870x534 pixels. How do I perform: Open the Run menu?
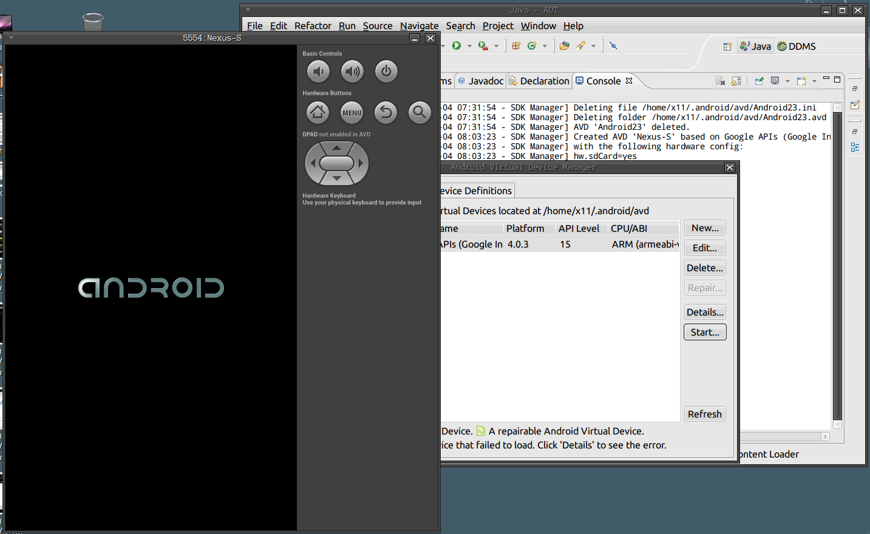[x=347, y=25]
